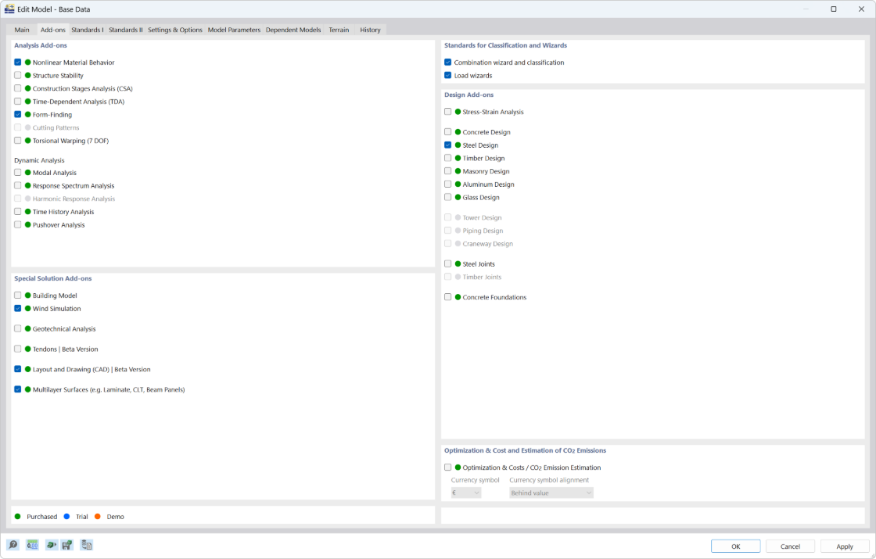876x559 pixels.
Task: Enable Aluminum Design add-on
Action: coord(447,184)
